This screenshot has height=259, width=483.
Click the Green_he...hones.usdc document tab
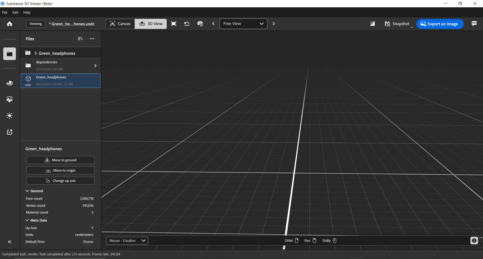72,24
